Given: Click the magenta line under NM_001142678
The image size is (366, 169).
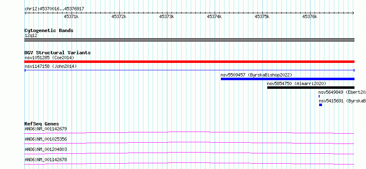Looking at the screenshot, I should pyautogui.click(x=189, y=164).
